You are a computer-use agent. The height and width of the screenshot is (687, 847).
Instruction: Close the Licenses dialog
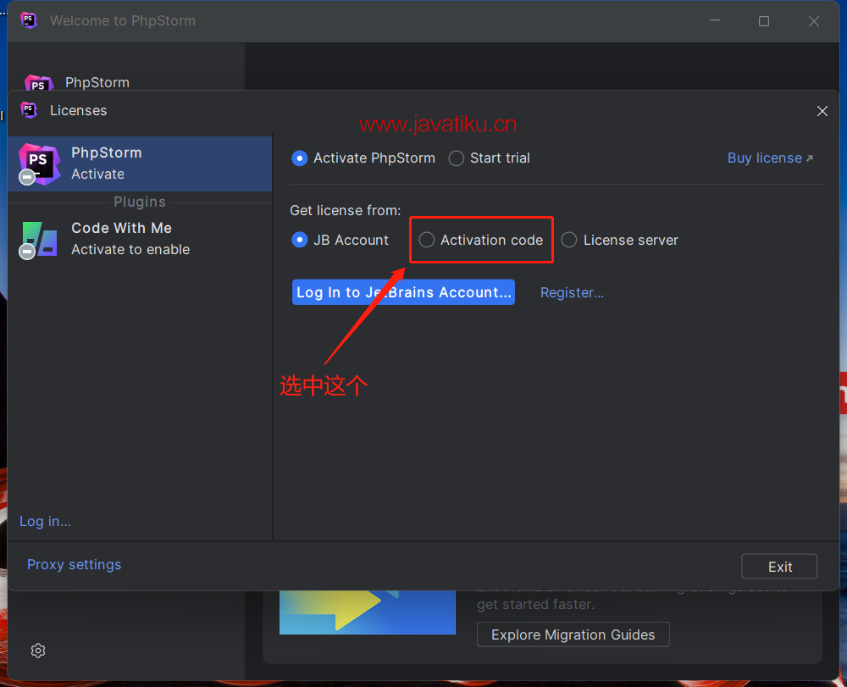(822, 111)
